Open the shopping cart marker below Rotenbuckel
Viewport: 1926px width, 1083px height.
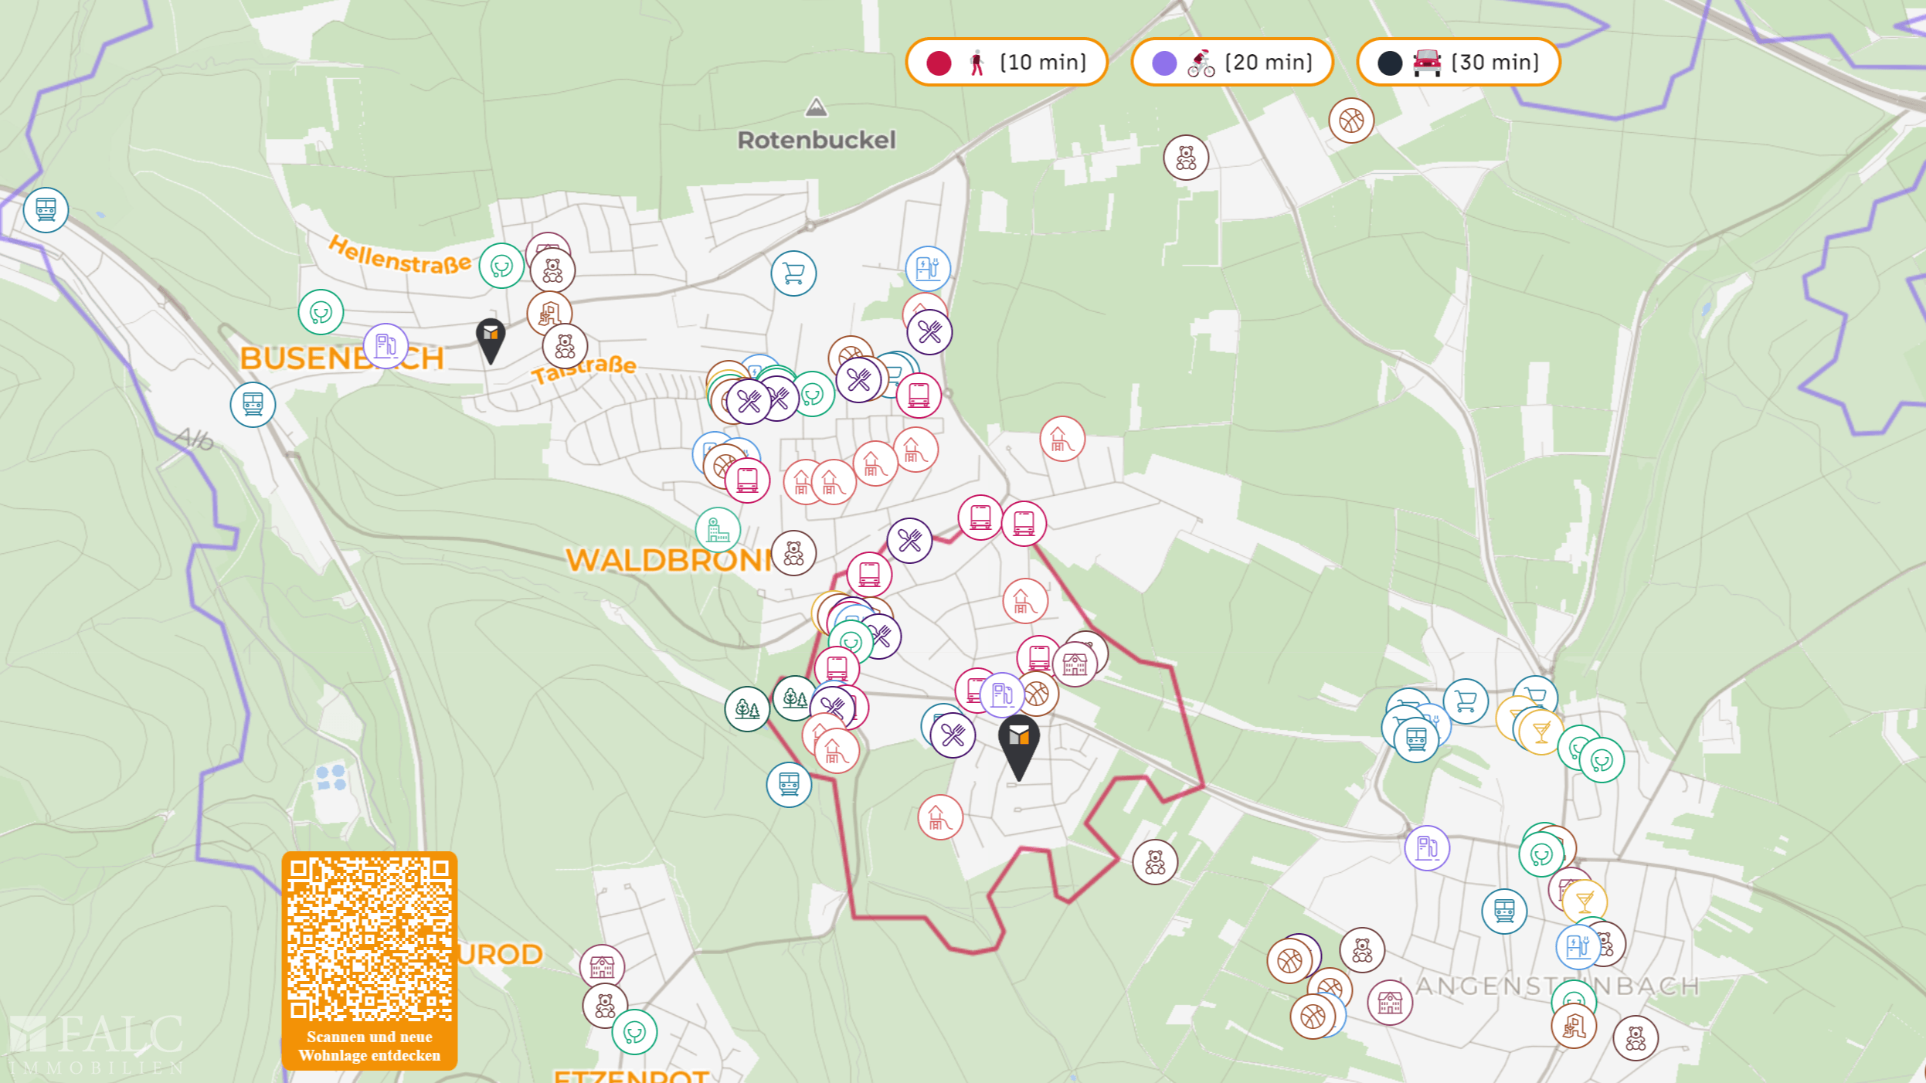pyautogui.click(x=793, y=273)
